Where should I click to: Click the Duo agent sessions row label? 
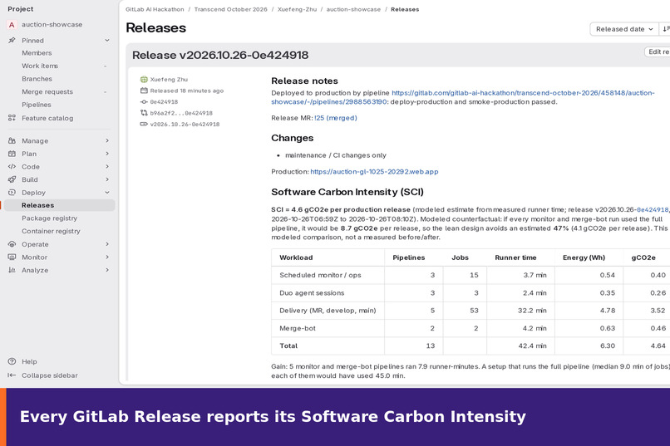312,293
